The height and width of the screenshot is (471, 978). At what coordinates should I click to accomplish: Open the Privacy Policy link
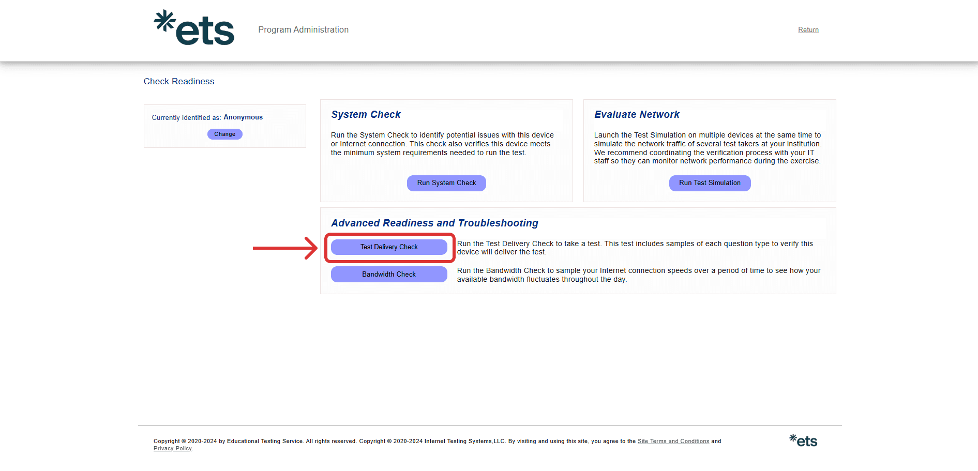click(x=172, y=448)
